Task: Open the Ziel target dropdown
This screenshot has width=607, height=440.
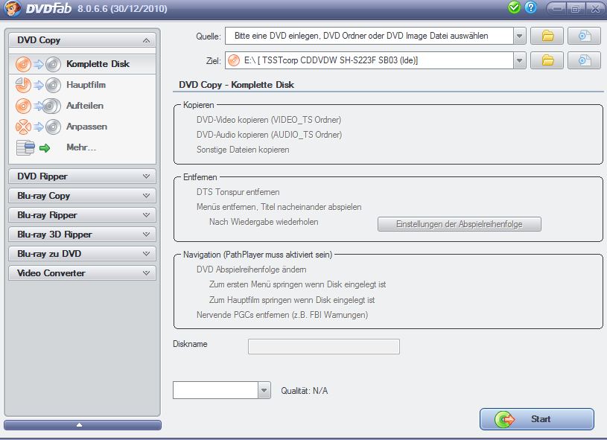Action: pos(520,60)
